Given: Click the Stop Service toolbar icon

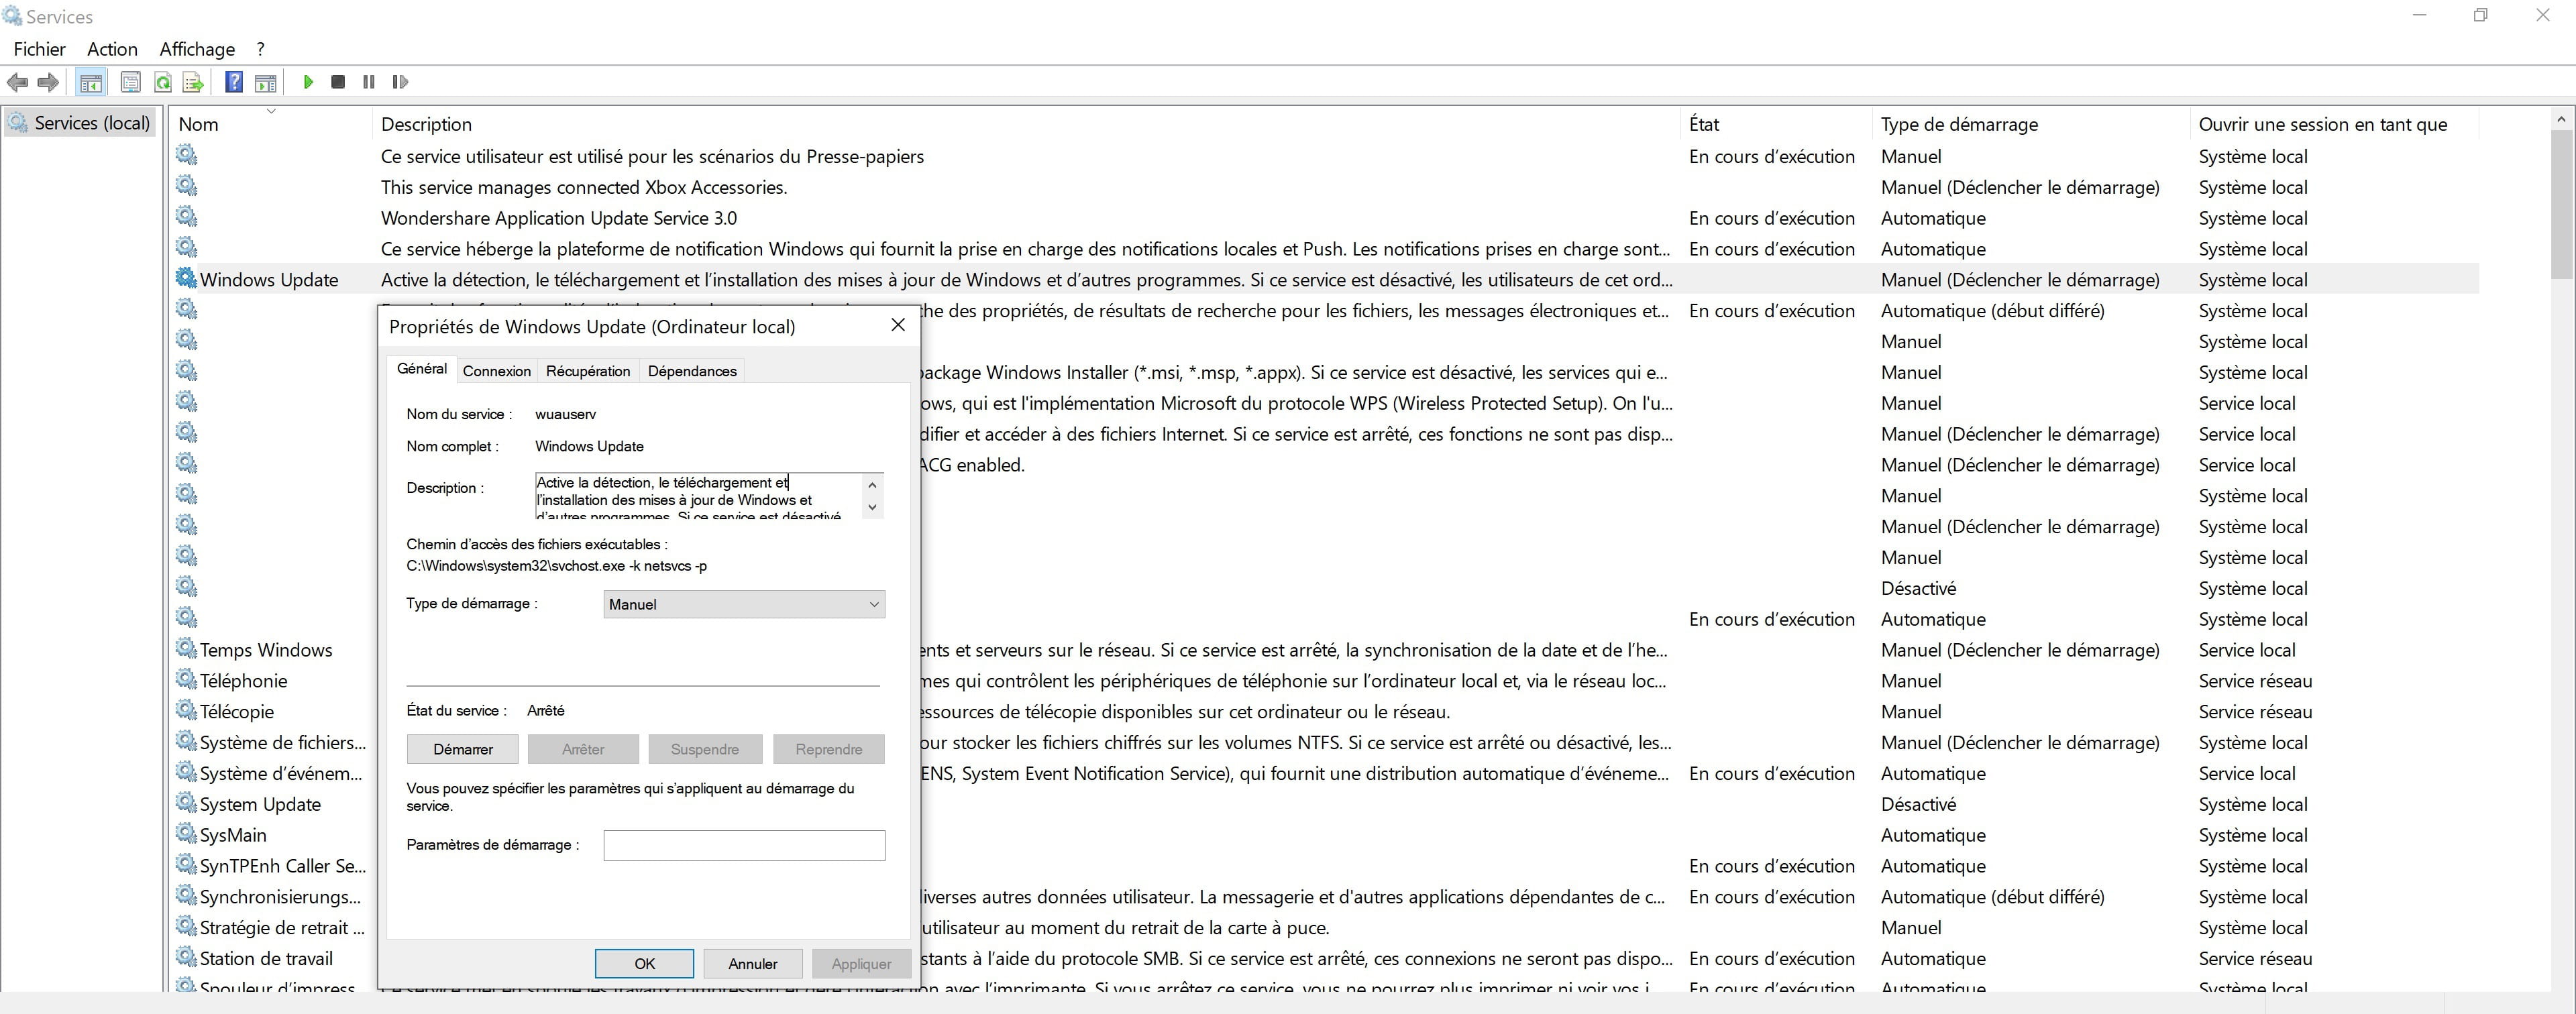Looking at the screenshot, I should coord(338,82).
